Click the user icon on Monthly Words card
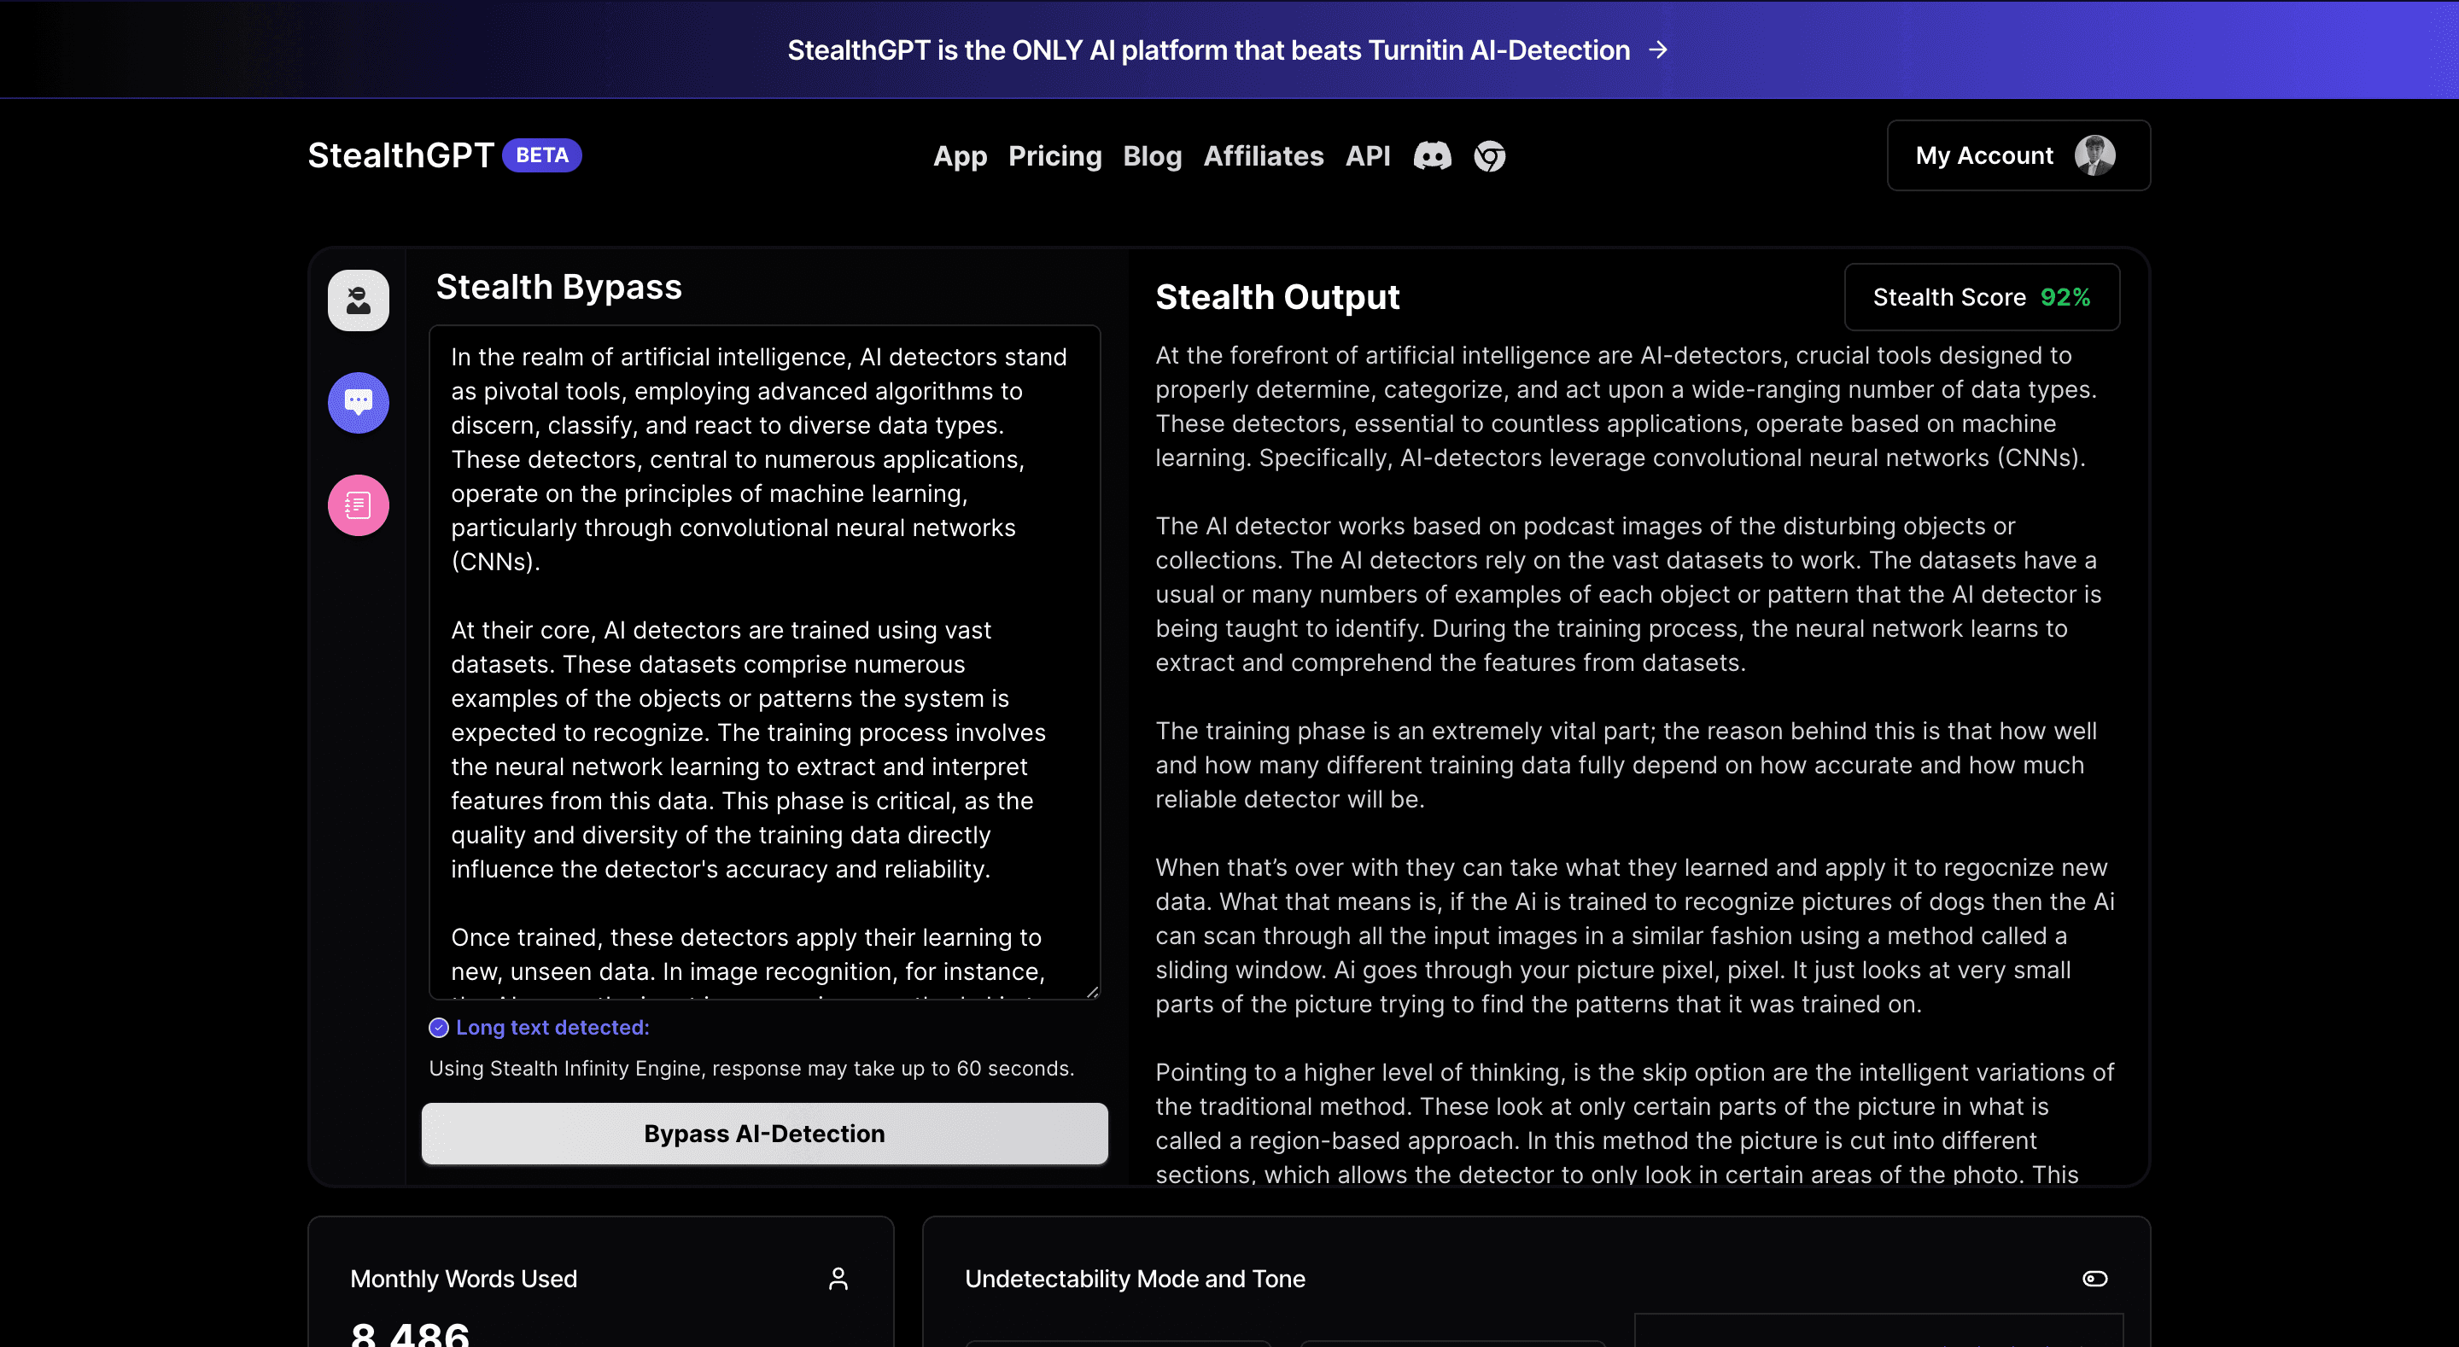2459x1347 pixels. 838,1280
